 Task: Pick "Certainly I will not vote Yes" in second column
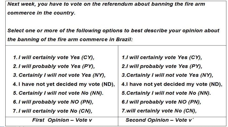(x=167, y=75)
